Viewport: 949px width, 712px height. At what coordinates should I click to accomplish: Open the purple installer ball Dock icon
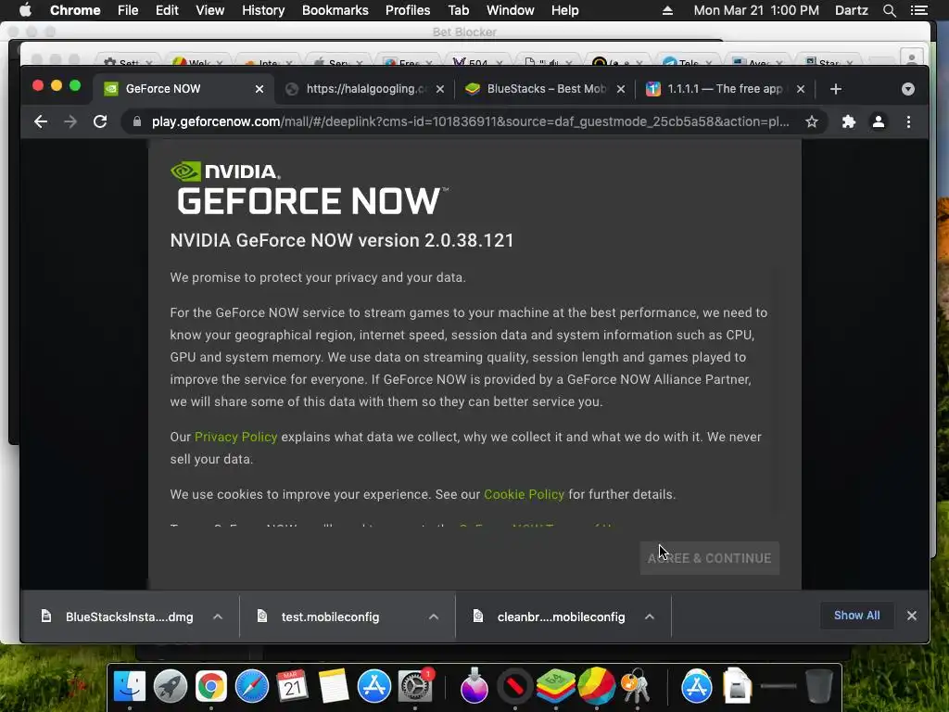tap(474, 687)
